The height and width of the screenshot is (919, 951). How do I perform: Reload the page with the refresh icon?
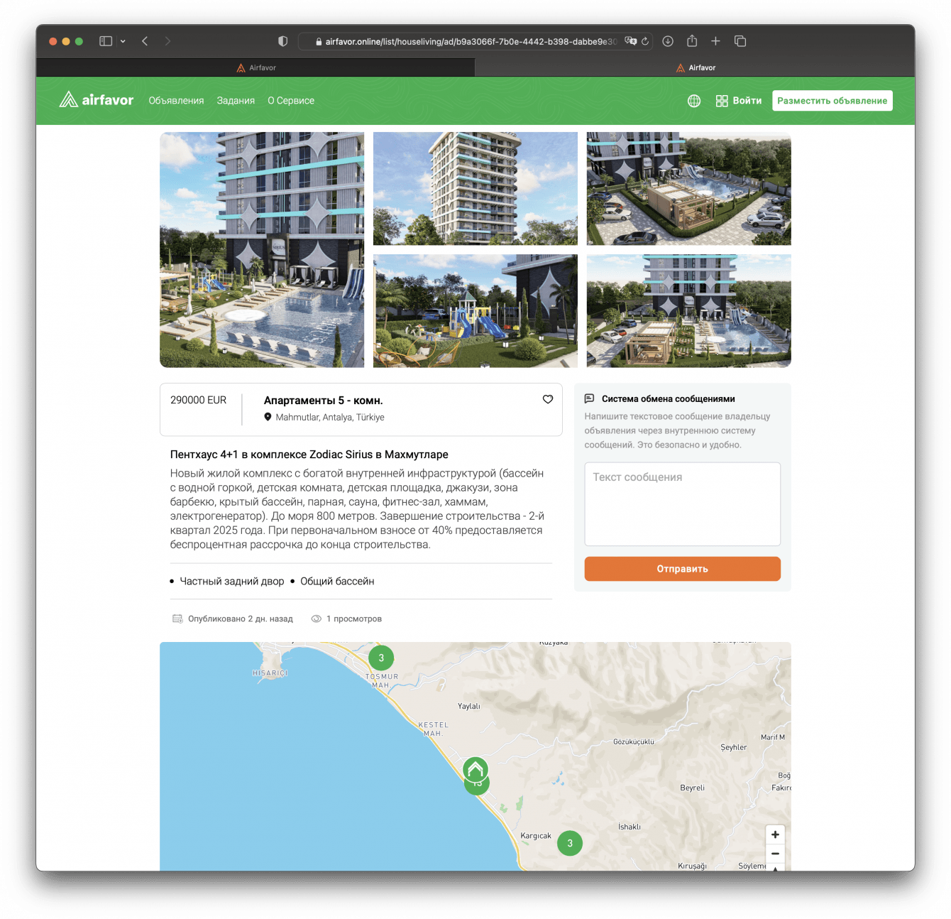pos(645,41)
